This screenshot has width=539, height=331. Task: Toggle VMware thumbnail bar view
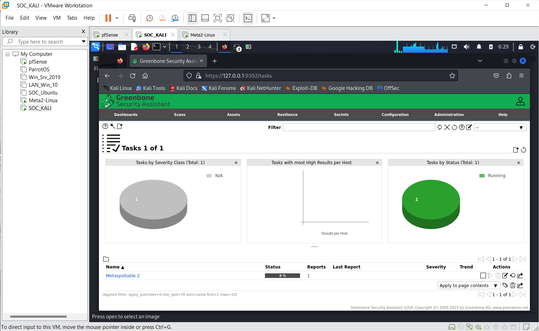pos(205,18)
